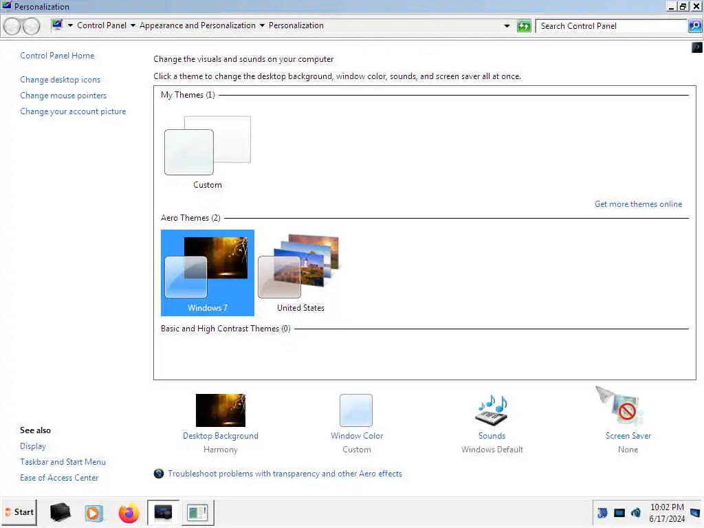The height and width of the screenshot is (528, 704).
Task: Click the Aero troubleshoot globe icon
Action: click(x=159, y=473)
